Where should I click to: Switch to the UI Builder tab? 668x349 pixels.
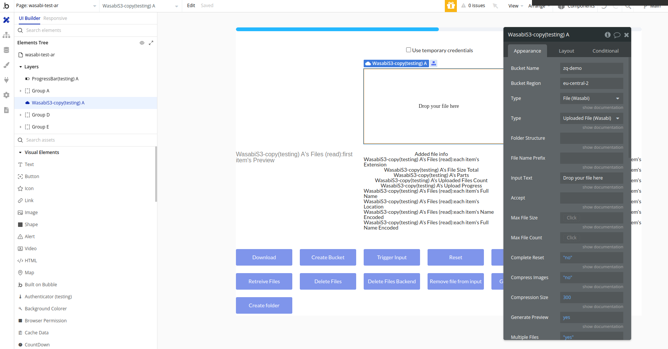(x=30, y=18)
